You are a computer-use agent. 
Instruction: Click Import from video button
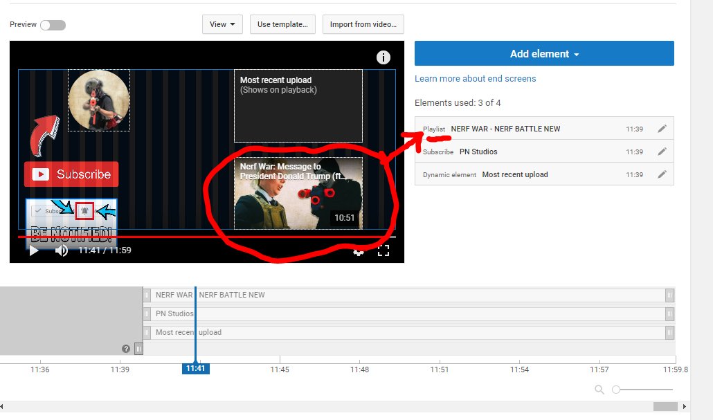pos(363,24)
